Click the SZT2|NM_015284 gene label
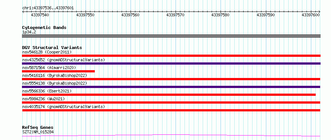This screenshot has width=331, height=140. point(38,132)
